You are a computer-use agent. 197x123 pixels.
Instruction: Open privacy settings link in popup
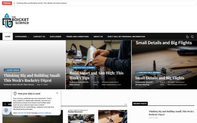click(44, 113)
